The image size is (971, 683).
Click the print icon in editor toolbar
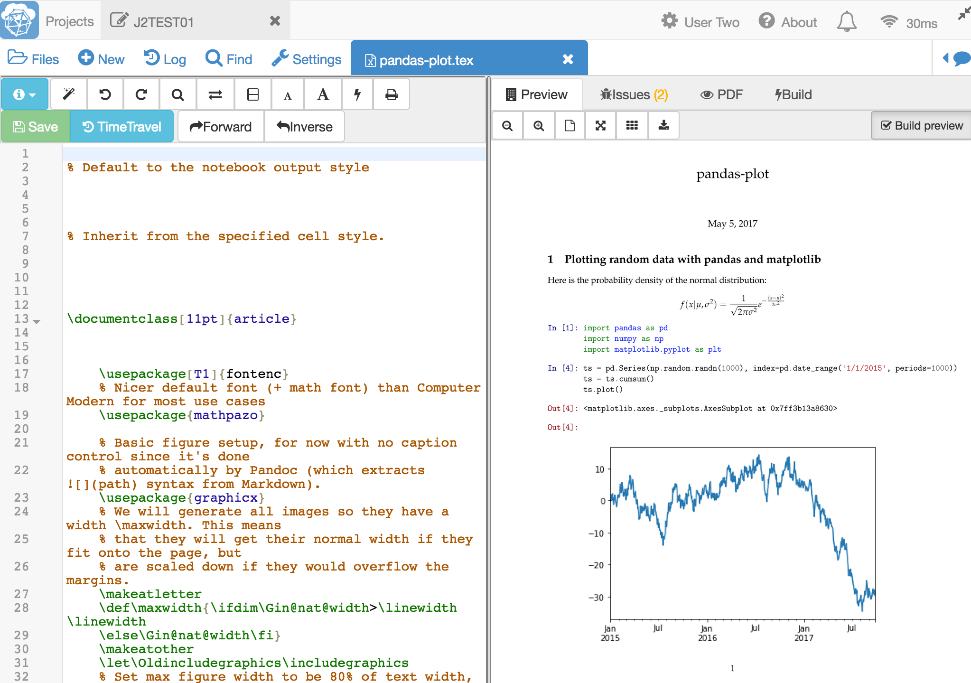(x=391, y=94)
